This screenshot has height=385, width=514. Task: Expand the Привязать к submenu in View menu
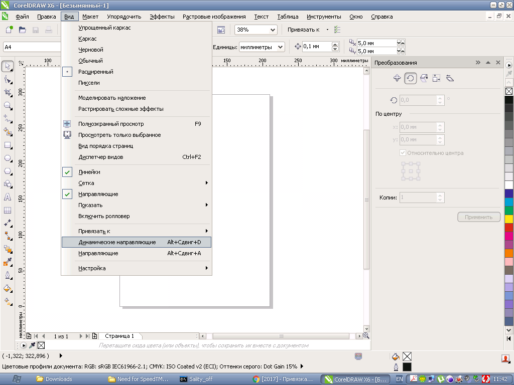tap(136, 231)
